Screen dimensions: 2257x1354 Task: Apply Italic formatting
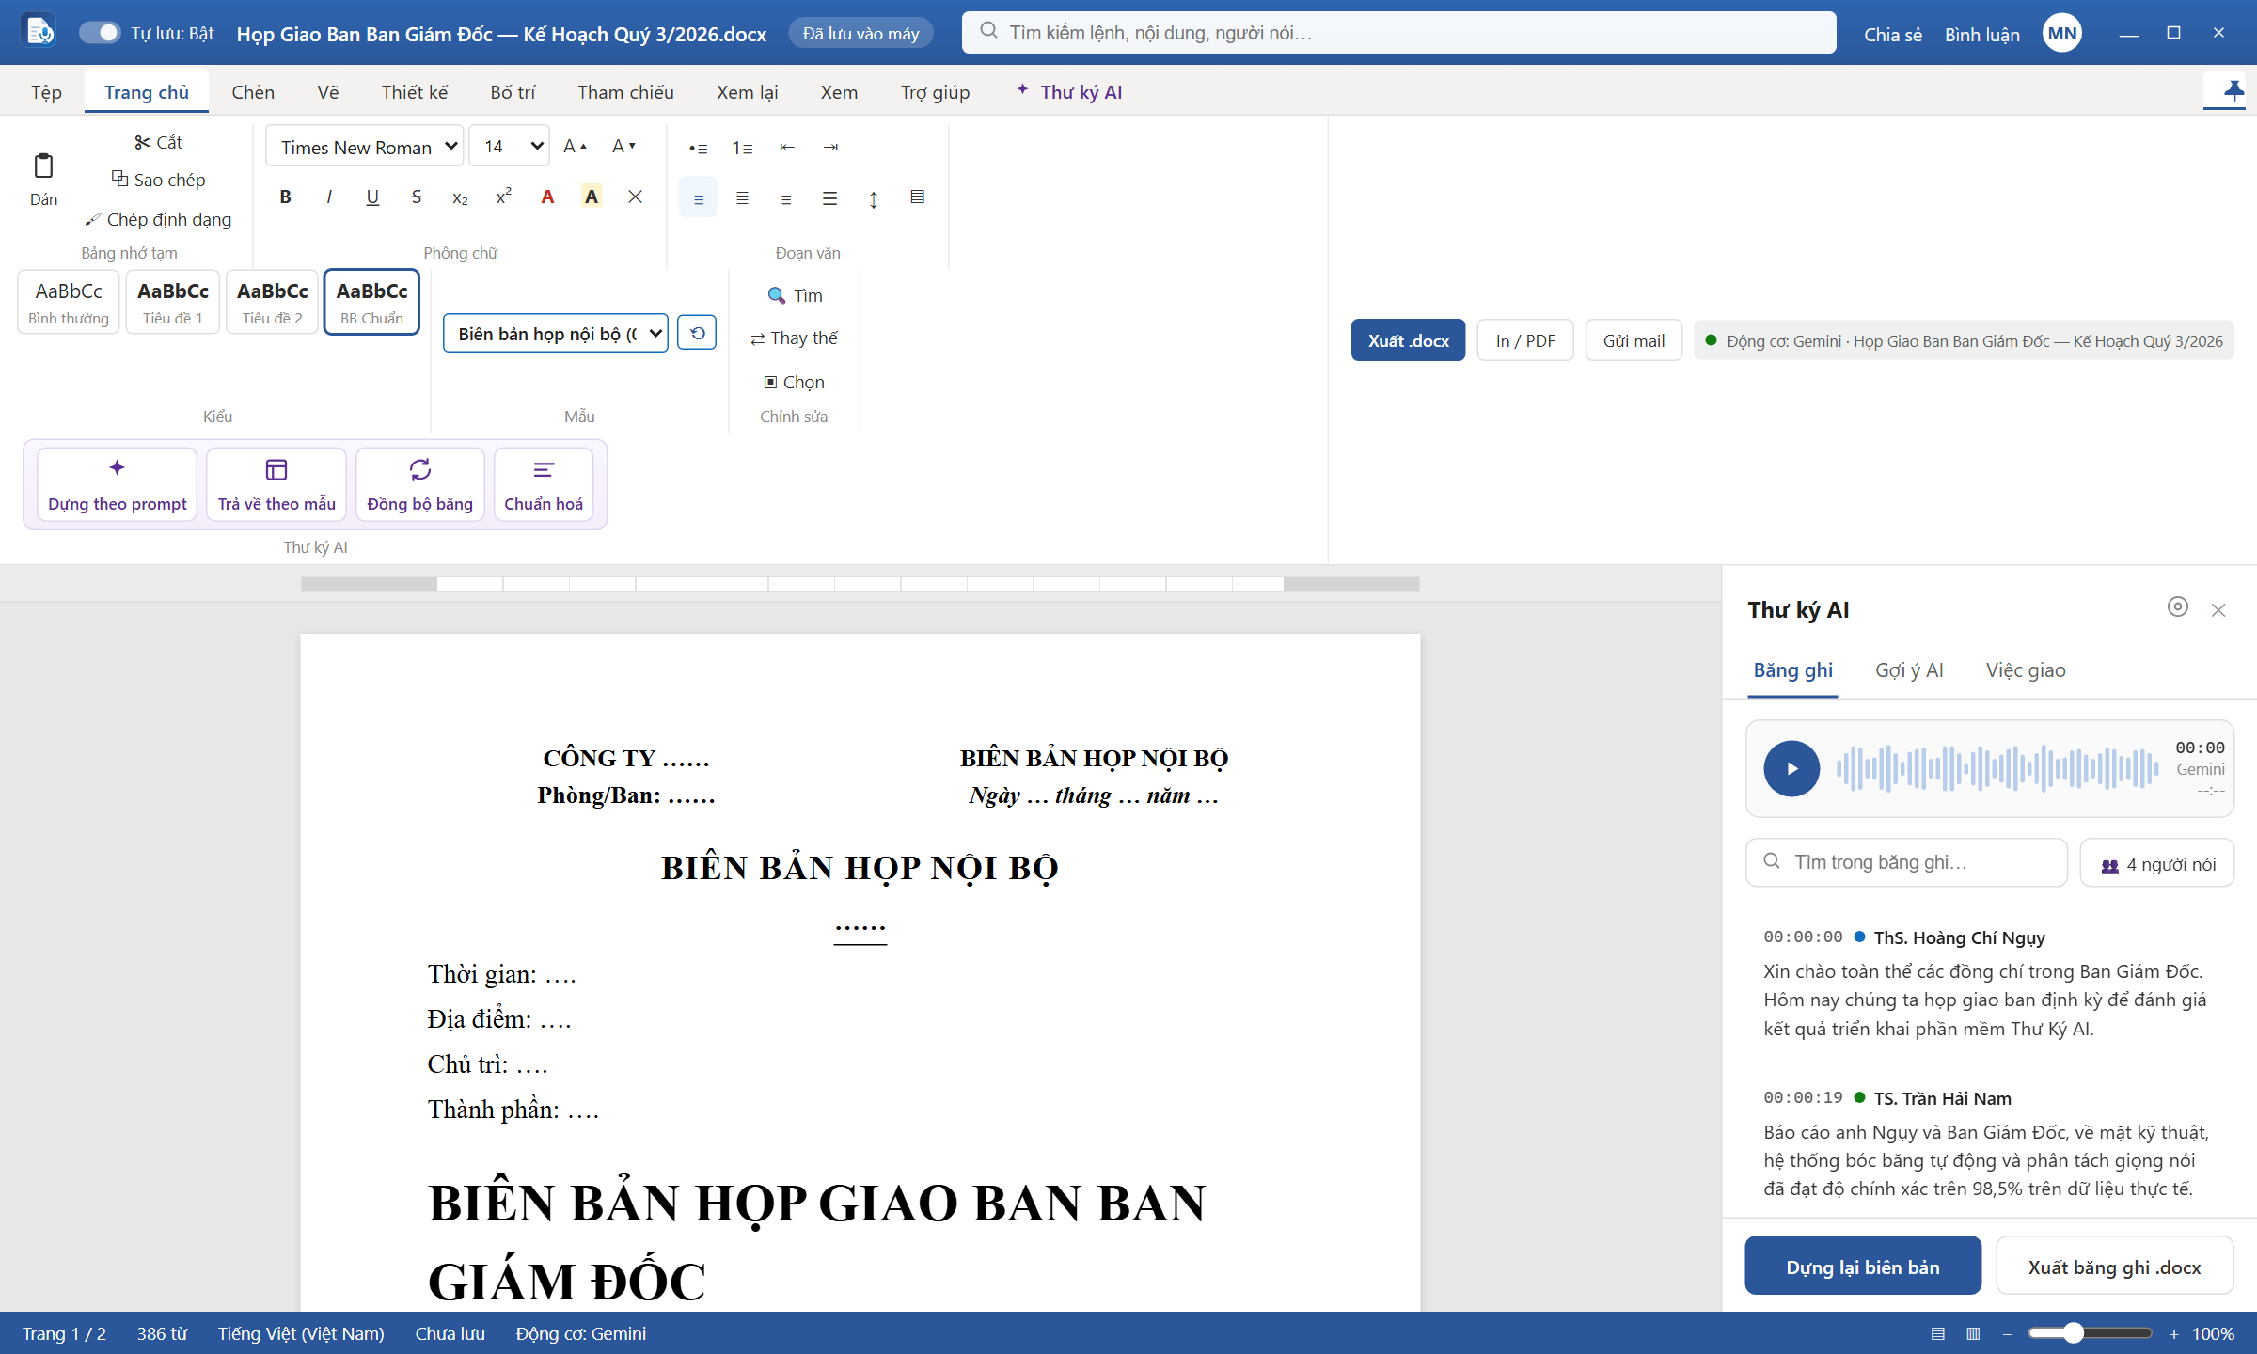329,197
